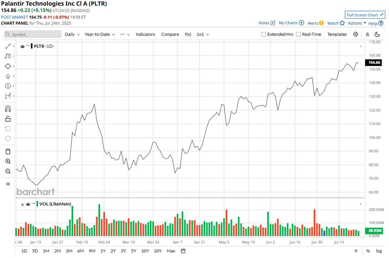The image size is (389, 258).
Task: Toggle PLTR series visibility eye
Action: coord(22,47)
